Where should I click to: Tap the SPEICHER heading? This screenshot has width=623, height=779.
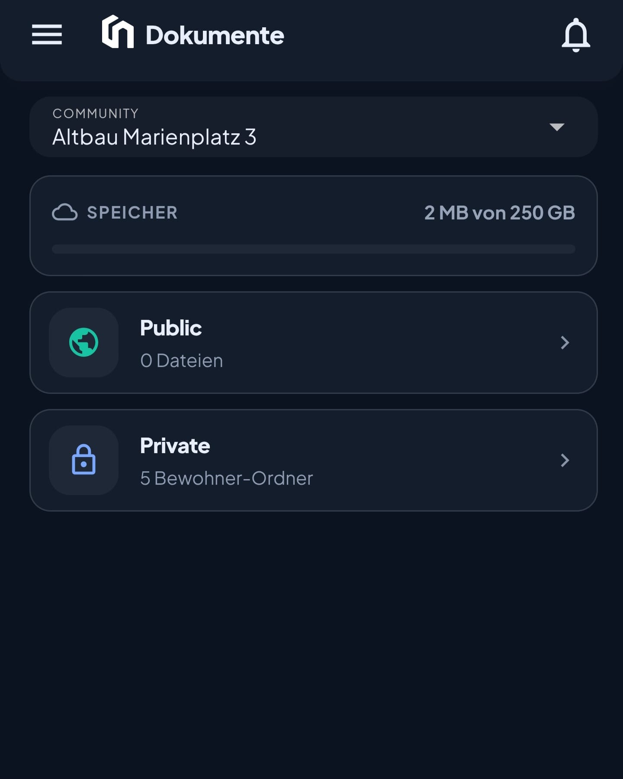point(132,212)
